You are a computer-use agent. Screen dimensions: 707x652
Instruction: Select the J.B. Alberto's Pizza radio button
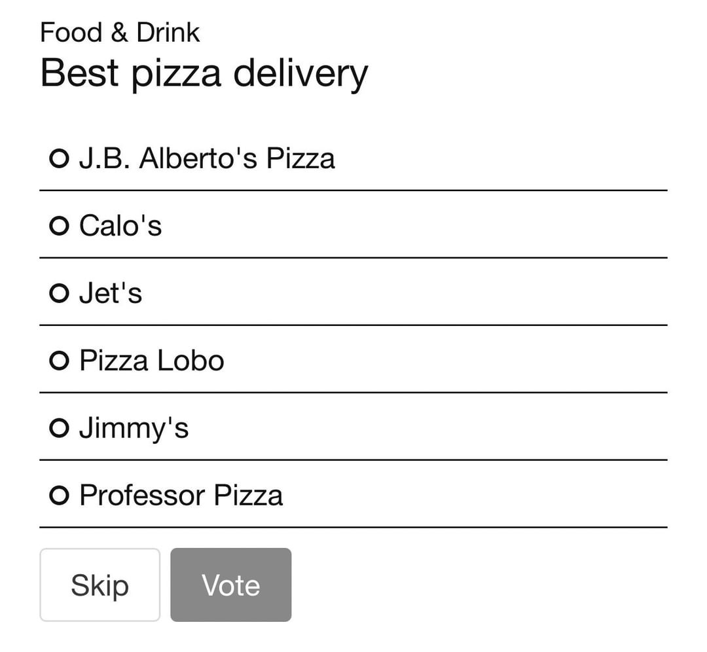(x=59, y=158)
